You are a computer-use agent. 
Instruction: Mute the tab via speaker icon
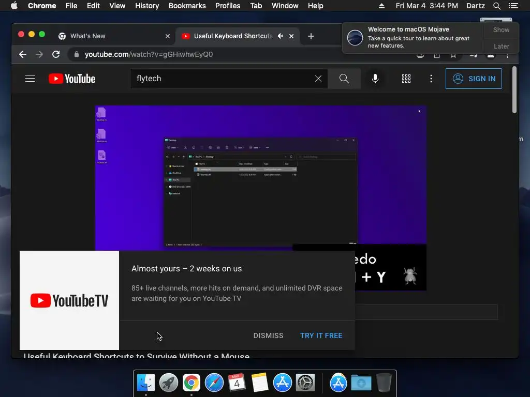tap(280, 36)
